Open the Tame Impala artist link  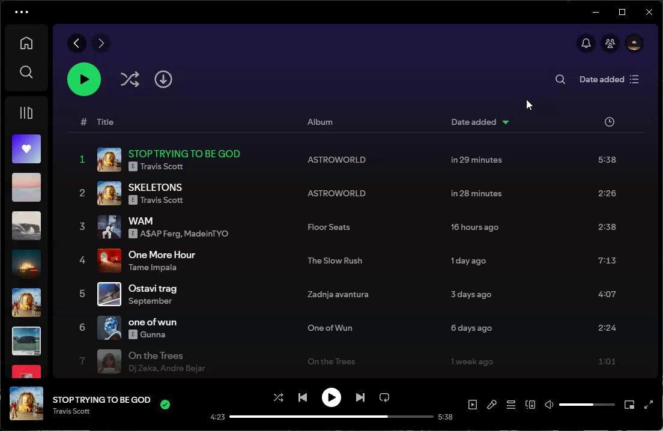coord(152,268)
